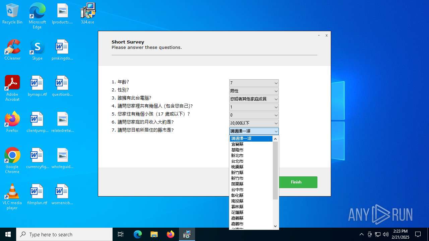Screen dimensions: 429x241
Task: Select the lproducts image file icon
Action: [x=62, y=14]
